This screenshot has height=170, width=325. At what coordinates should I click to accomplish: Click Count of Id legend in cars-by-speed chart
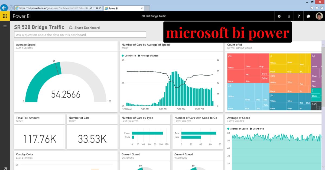(x=129, y=55)
